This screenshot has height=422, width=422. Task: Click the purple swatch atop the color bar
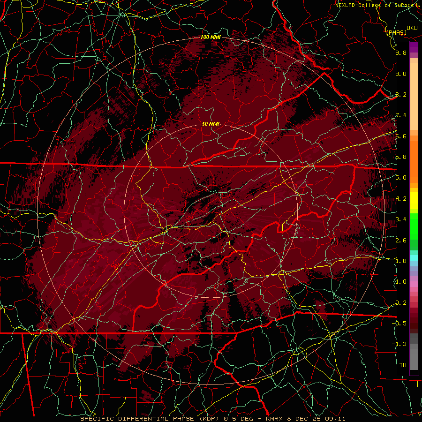point(414,47)
